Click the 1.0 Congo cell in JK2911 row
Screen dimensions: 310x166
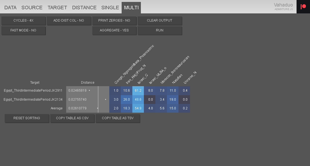click(115, 91)
